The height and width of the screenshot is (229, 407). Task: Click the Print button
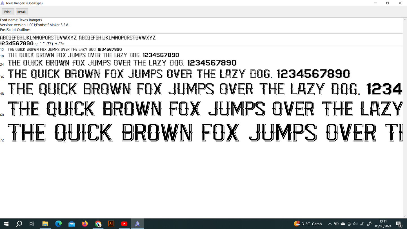(x=7, y=12)
